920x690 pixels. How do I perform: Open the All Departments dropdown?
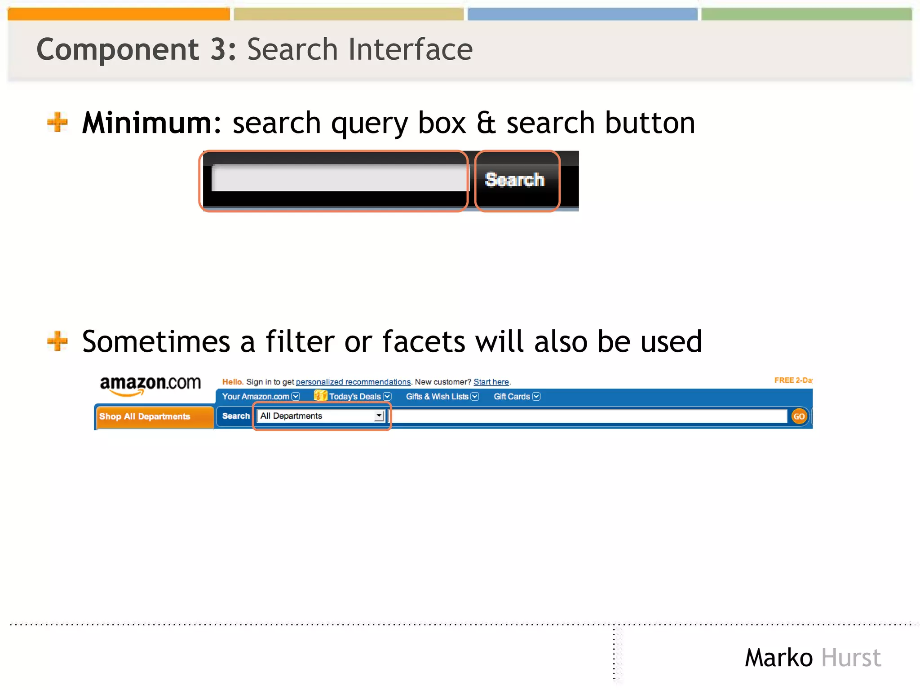click(322, 416)
